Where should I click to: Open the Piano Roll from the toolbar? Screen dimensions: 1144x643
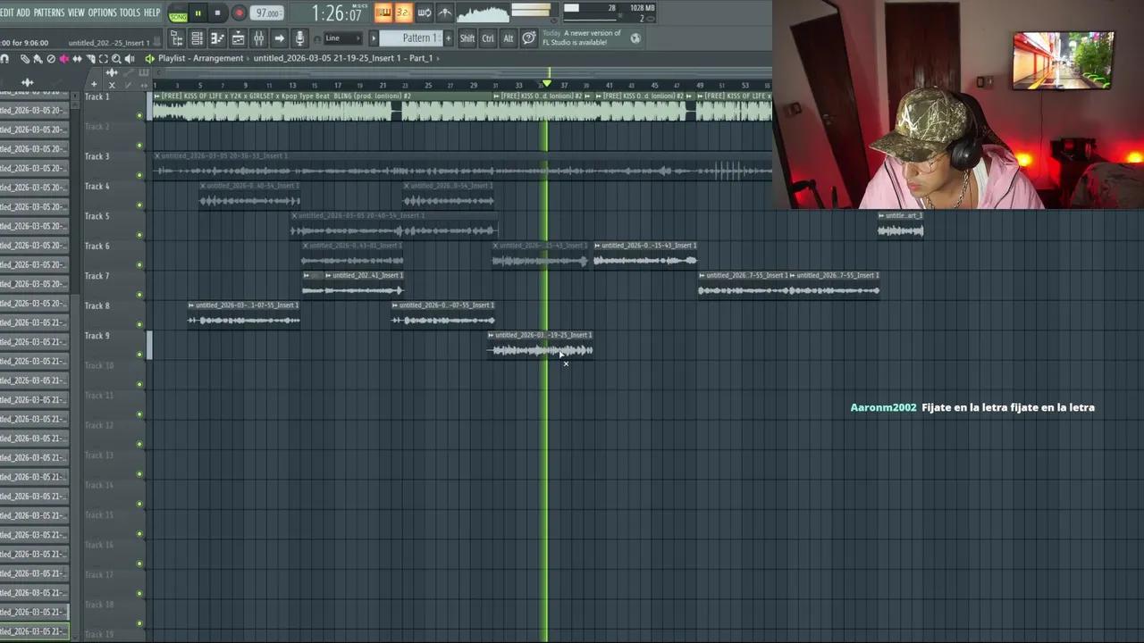coord(217,38)
